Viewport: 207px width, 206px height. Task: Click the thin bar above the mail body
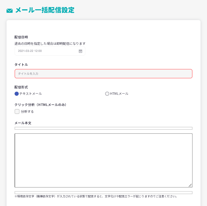(103, 128)
